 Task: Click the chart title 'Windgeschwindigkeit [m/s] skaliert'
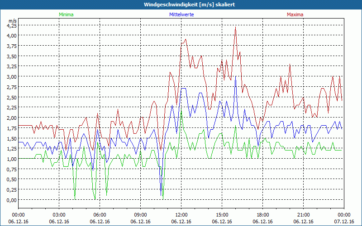(x=189, y=5)
